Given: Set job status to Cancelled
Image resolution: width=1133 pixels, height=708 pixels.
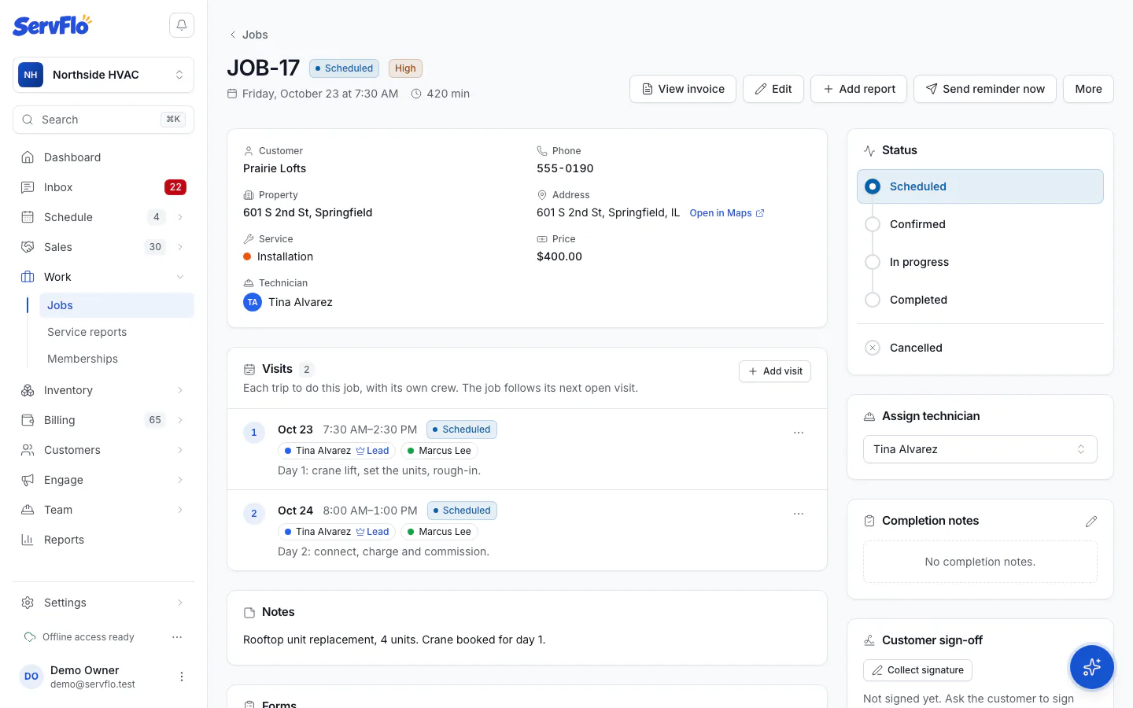Looking at the screenshot, I should point(980,348).
